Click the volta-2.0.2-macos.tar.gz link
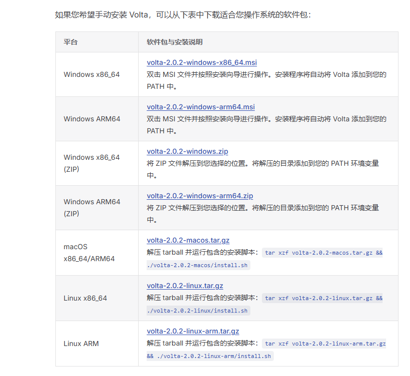The image size is (410, 376). click(188, 241)
